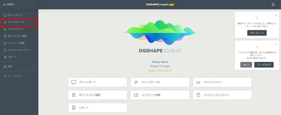The width and height of the screenshot is (281, 115).
Task: Click the heart icon in feedback notification
Action: (257, 47)
